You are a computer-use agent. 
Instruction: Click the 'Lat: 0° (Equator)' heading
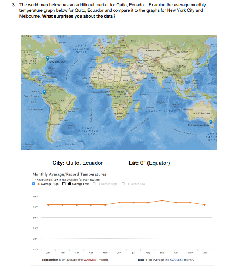[150, 163]
